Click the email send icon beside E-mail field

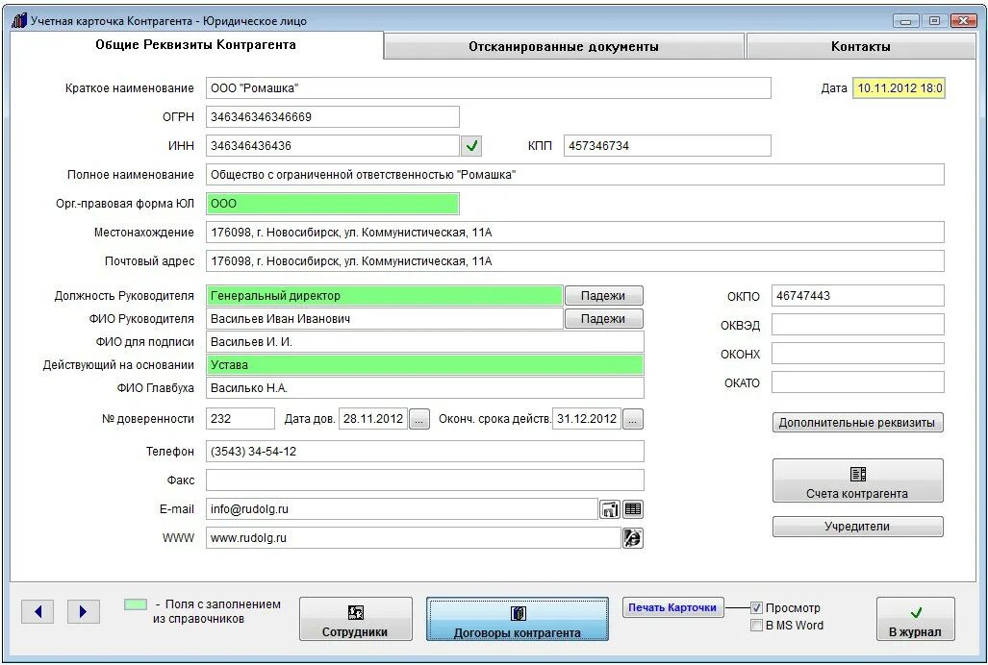(609, 509)
